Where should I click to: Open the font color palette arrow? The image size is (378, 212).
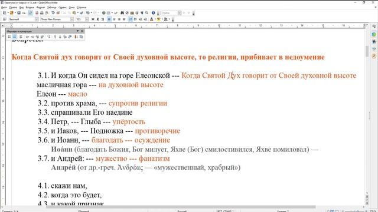155,19
